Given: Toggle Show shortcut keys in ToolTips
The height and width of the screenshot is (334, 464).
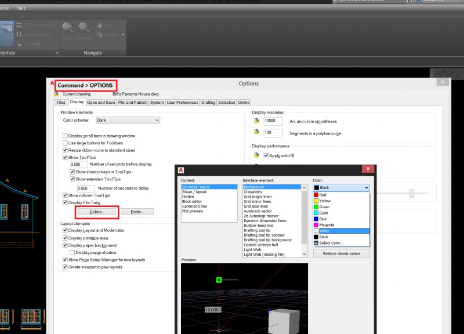Looking at the screenshot, I should [72, 172].
